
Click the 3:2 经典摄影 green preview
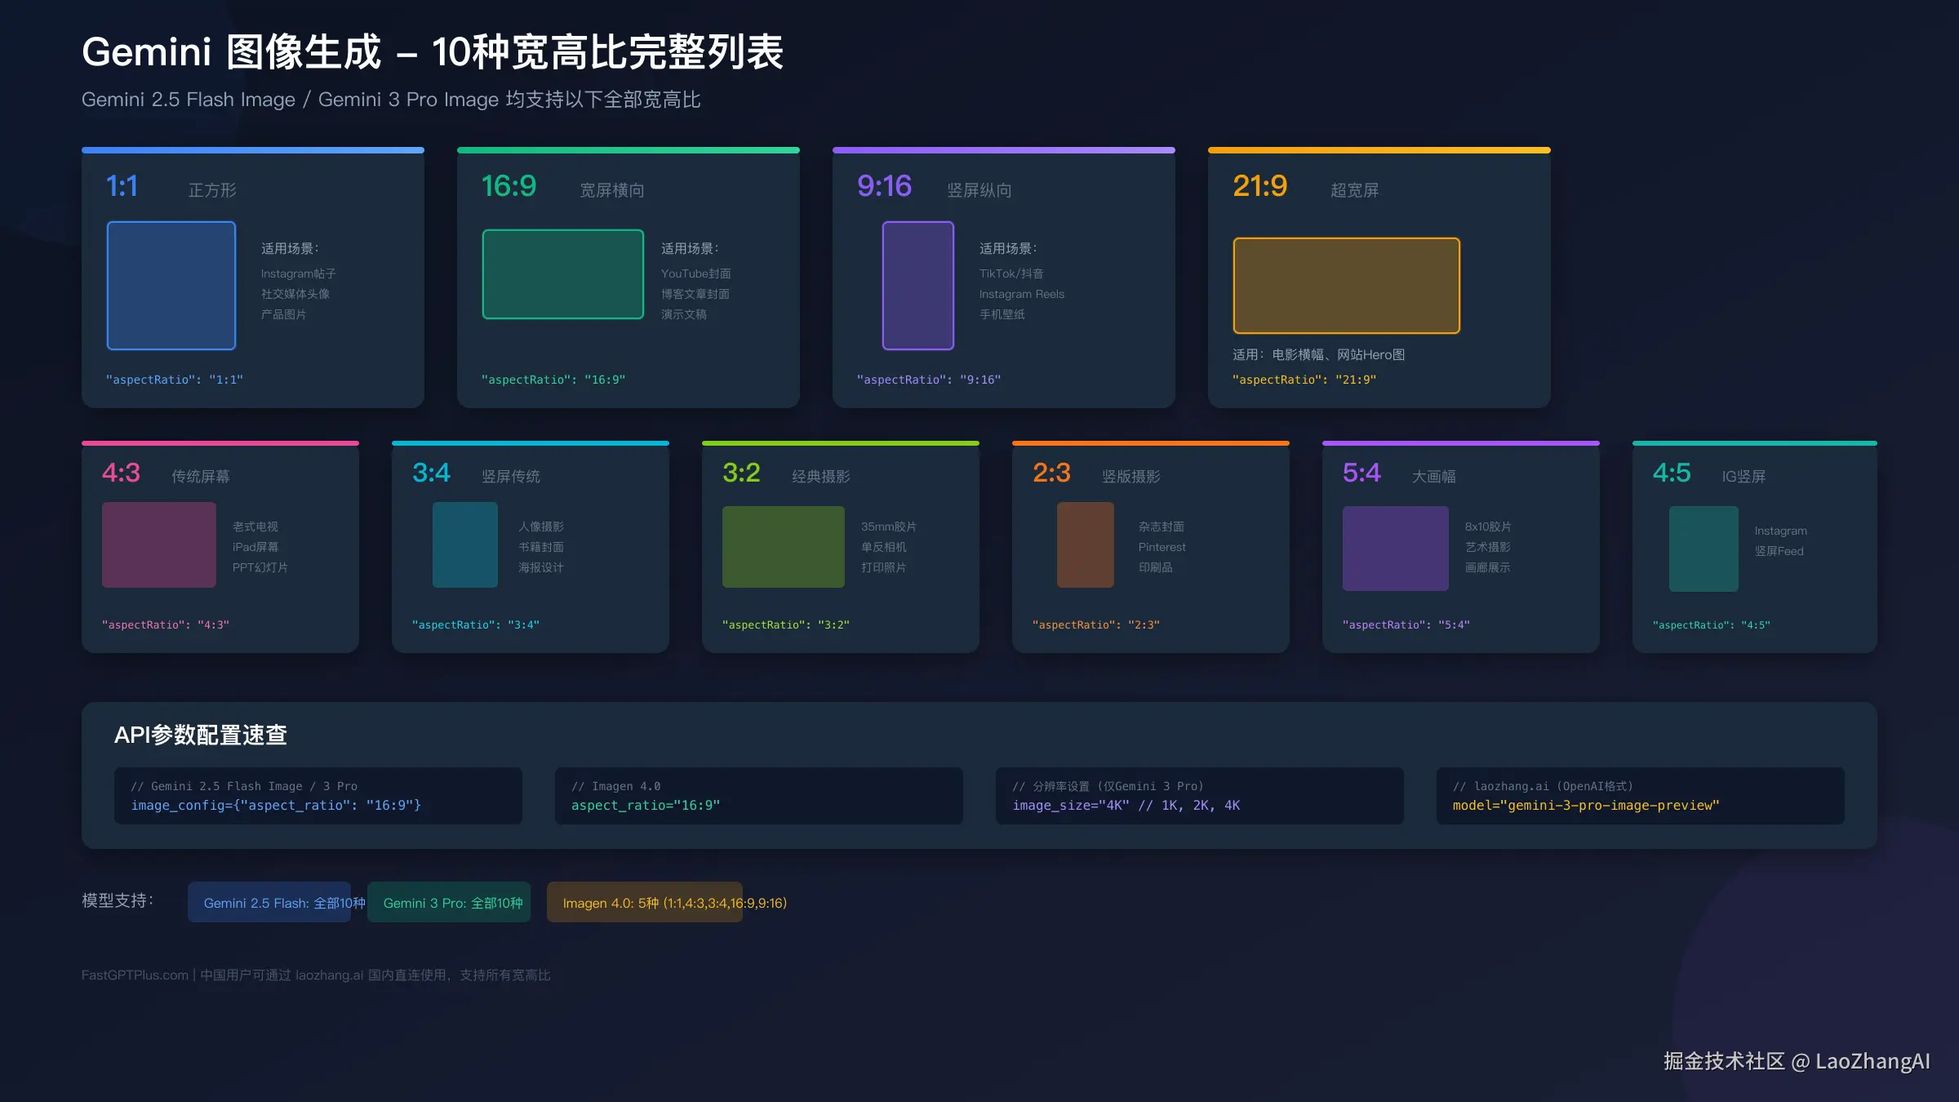point(783,545)
